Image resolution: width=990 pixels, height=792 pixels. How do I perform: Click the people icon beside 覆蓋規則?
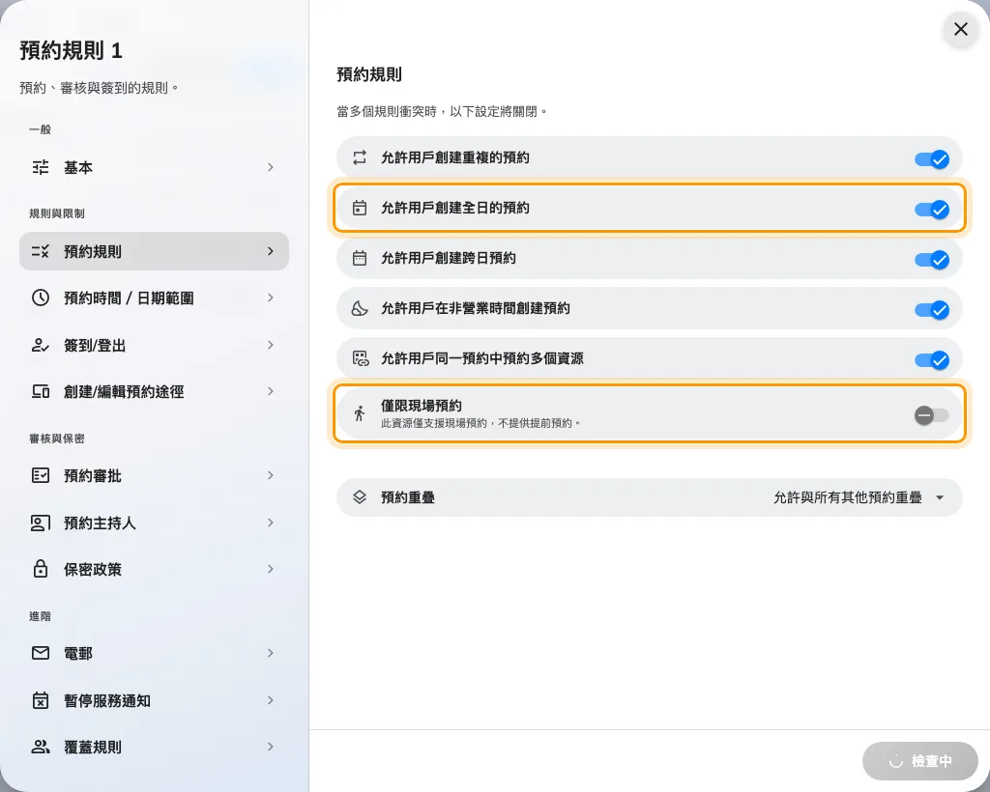click(x=41, y=747)
